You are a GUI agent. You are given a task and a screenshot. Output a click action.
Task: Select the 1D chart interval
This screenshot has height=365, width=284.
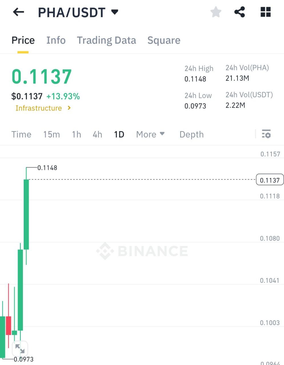click(119, 134)
